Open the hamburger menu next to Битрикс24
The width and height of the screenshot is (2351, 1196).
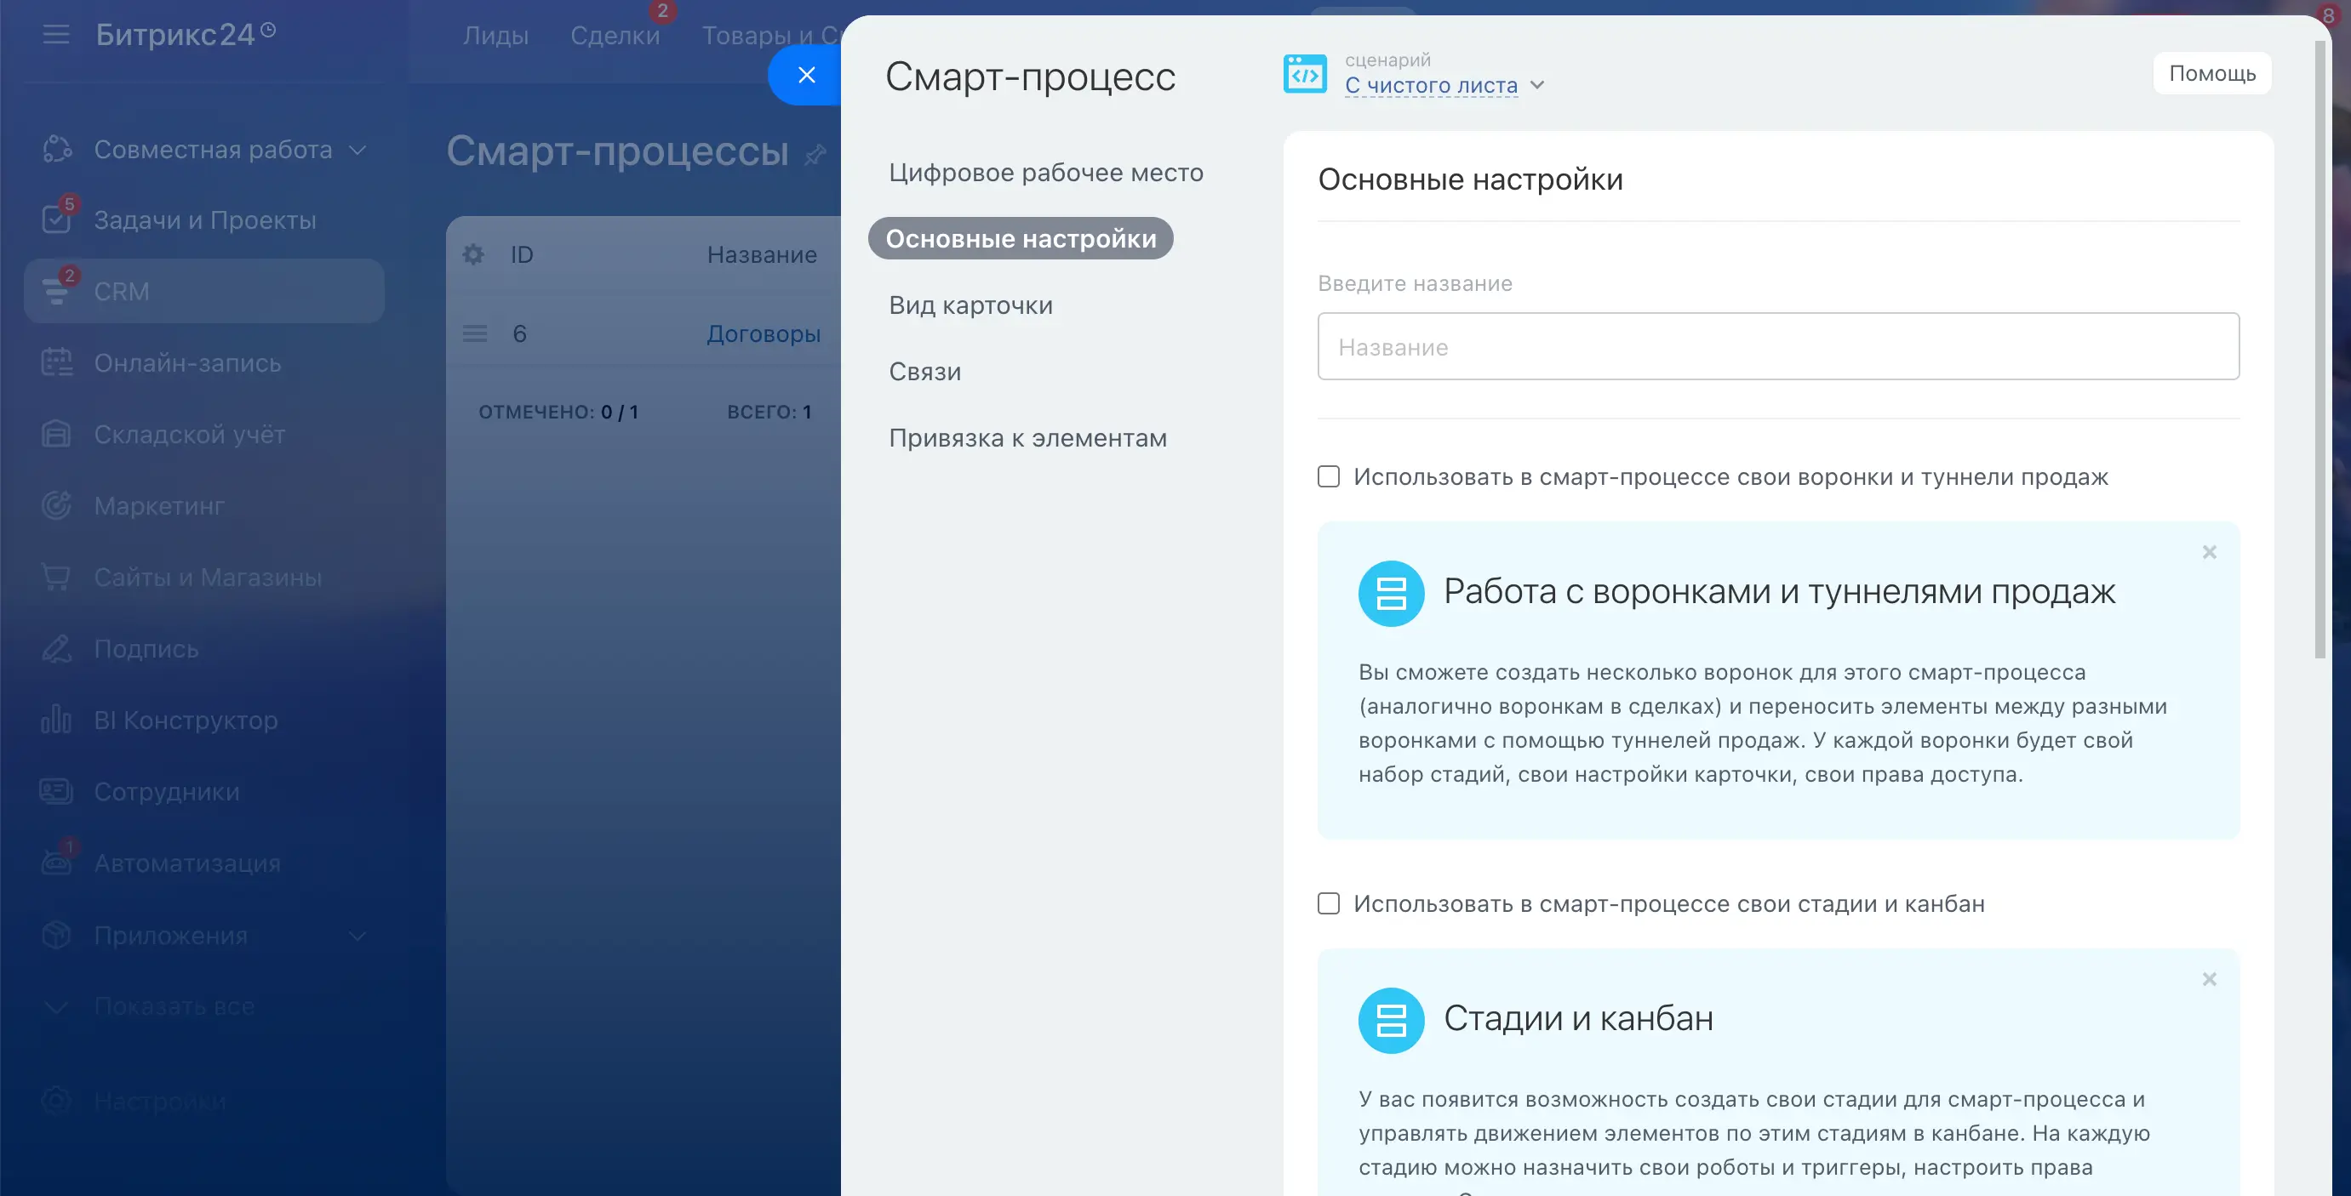click(55, 35)
